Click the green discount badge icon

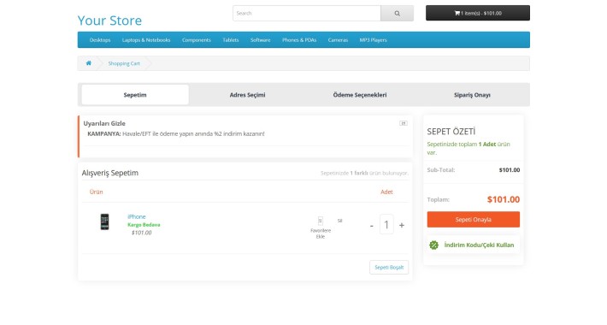click(x=434, y=245)
